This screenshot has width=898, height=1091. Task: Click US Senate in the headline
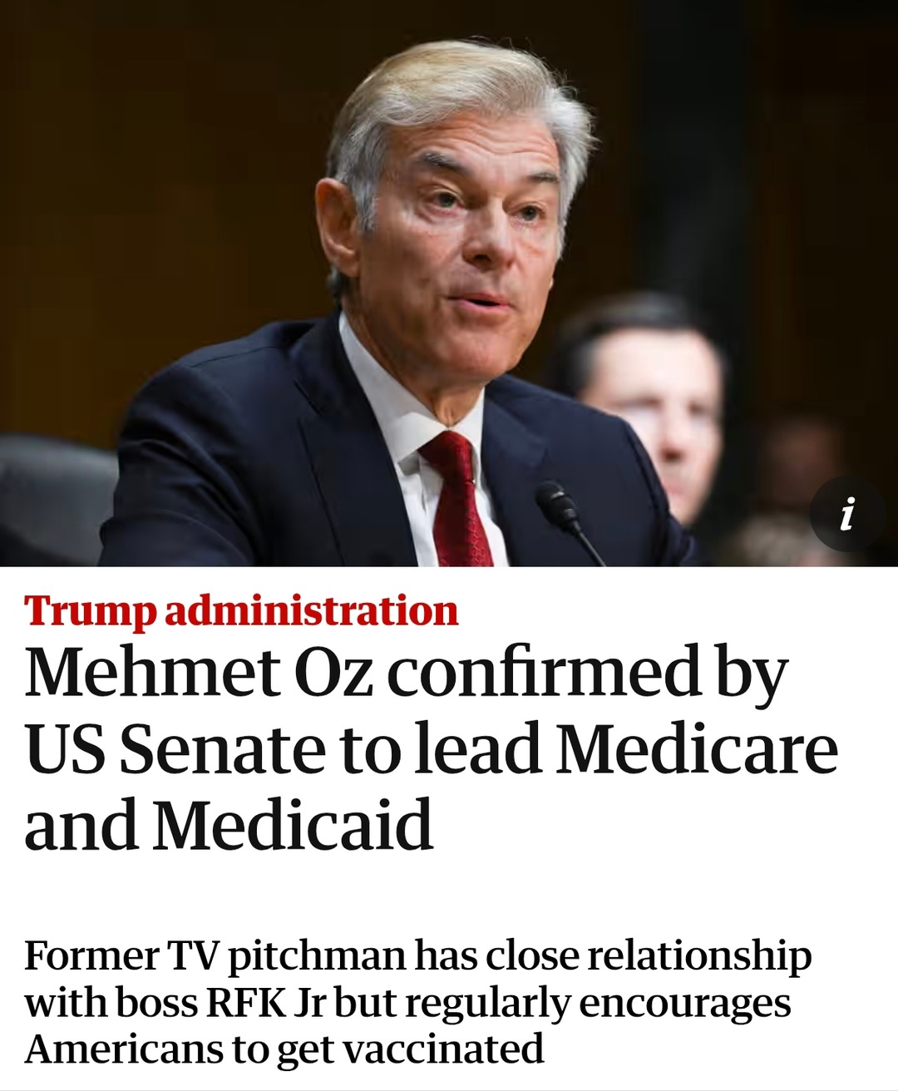pyautogui.click(x=175, y=748)
